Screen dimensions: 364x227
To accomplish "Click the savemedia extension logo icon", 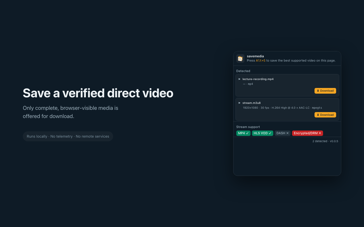I will [x=240, y=58].
